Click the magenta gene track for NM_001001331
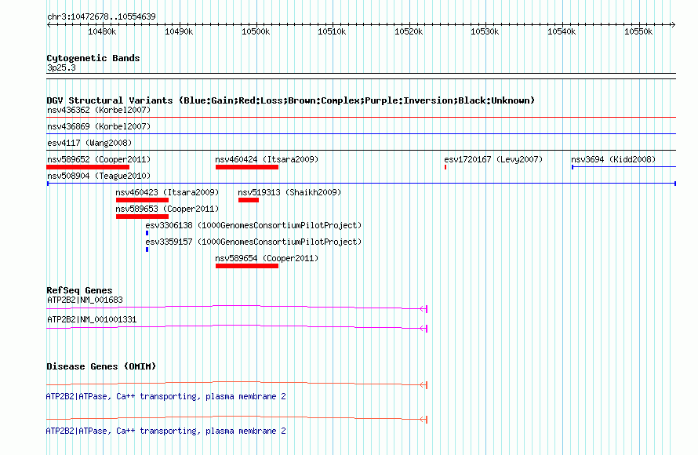The width and height of the screenshot is (698, 455). pos(237,327)
